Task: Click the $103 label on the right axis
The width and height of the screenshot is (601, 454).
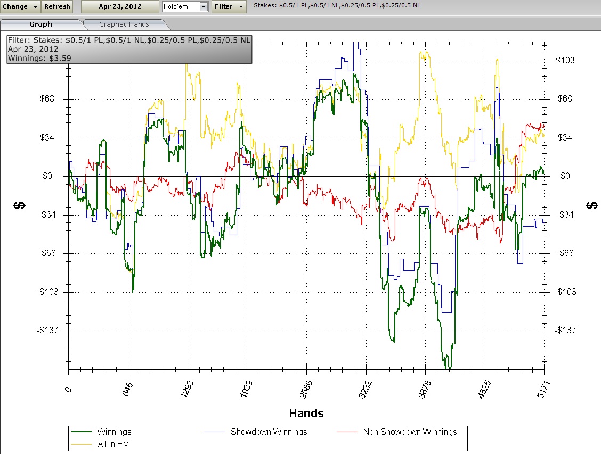Action: [x=565, y=60]
